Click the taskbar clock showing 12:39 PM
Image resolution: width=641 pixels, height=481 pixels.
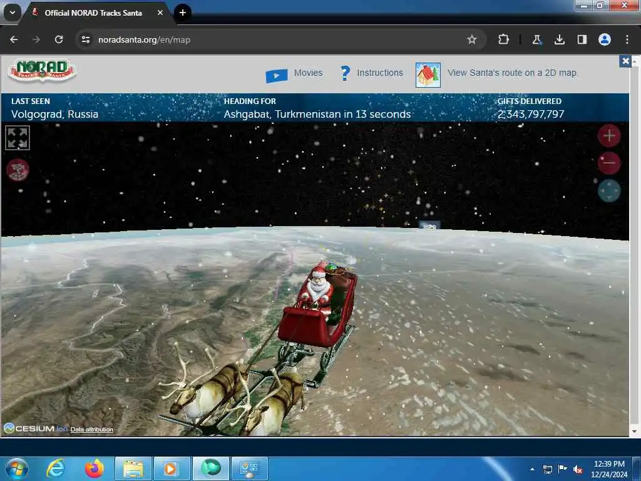click(x=609, y=469)
